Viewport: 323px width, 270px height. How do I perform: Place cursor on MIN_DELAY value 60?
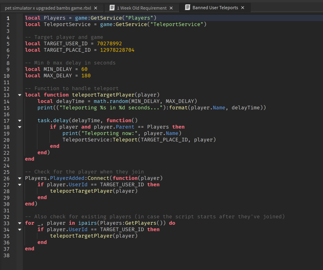tap(84, 69)
